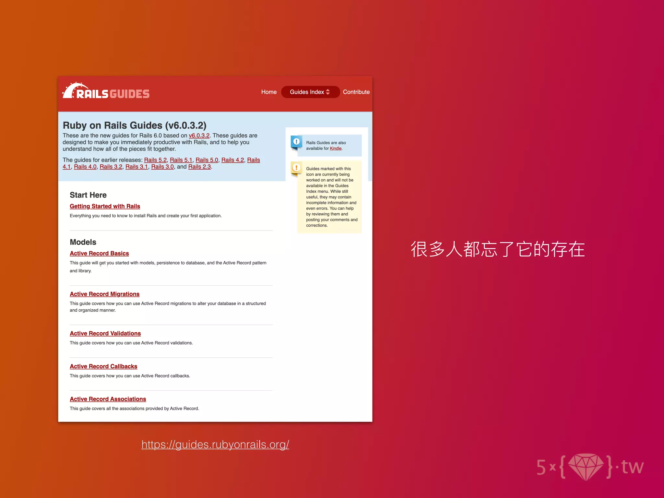Open the Contribute menu item
The image size is (664, 498).
pos(356,92)
